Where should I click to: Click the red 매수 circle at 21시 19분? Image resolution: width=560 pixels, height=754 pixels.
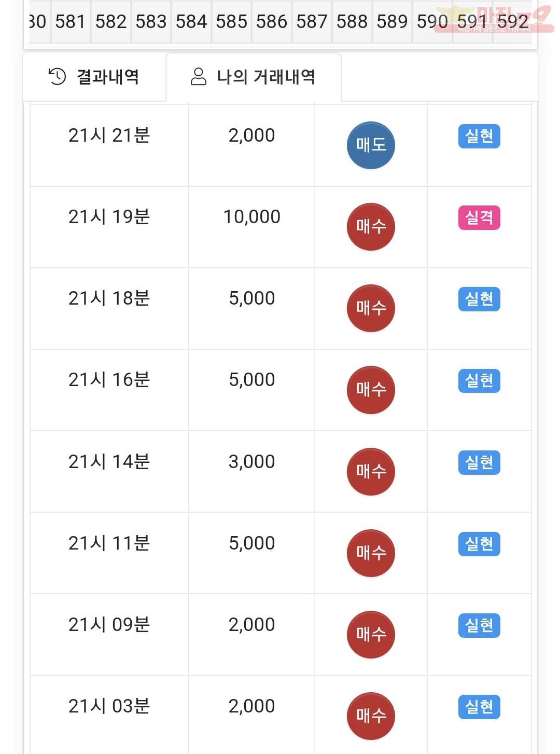click(371, 227)
